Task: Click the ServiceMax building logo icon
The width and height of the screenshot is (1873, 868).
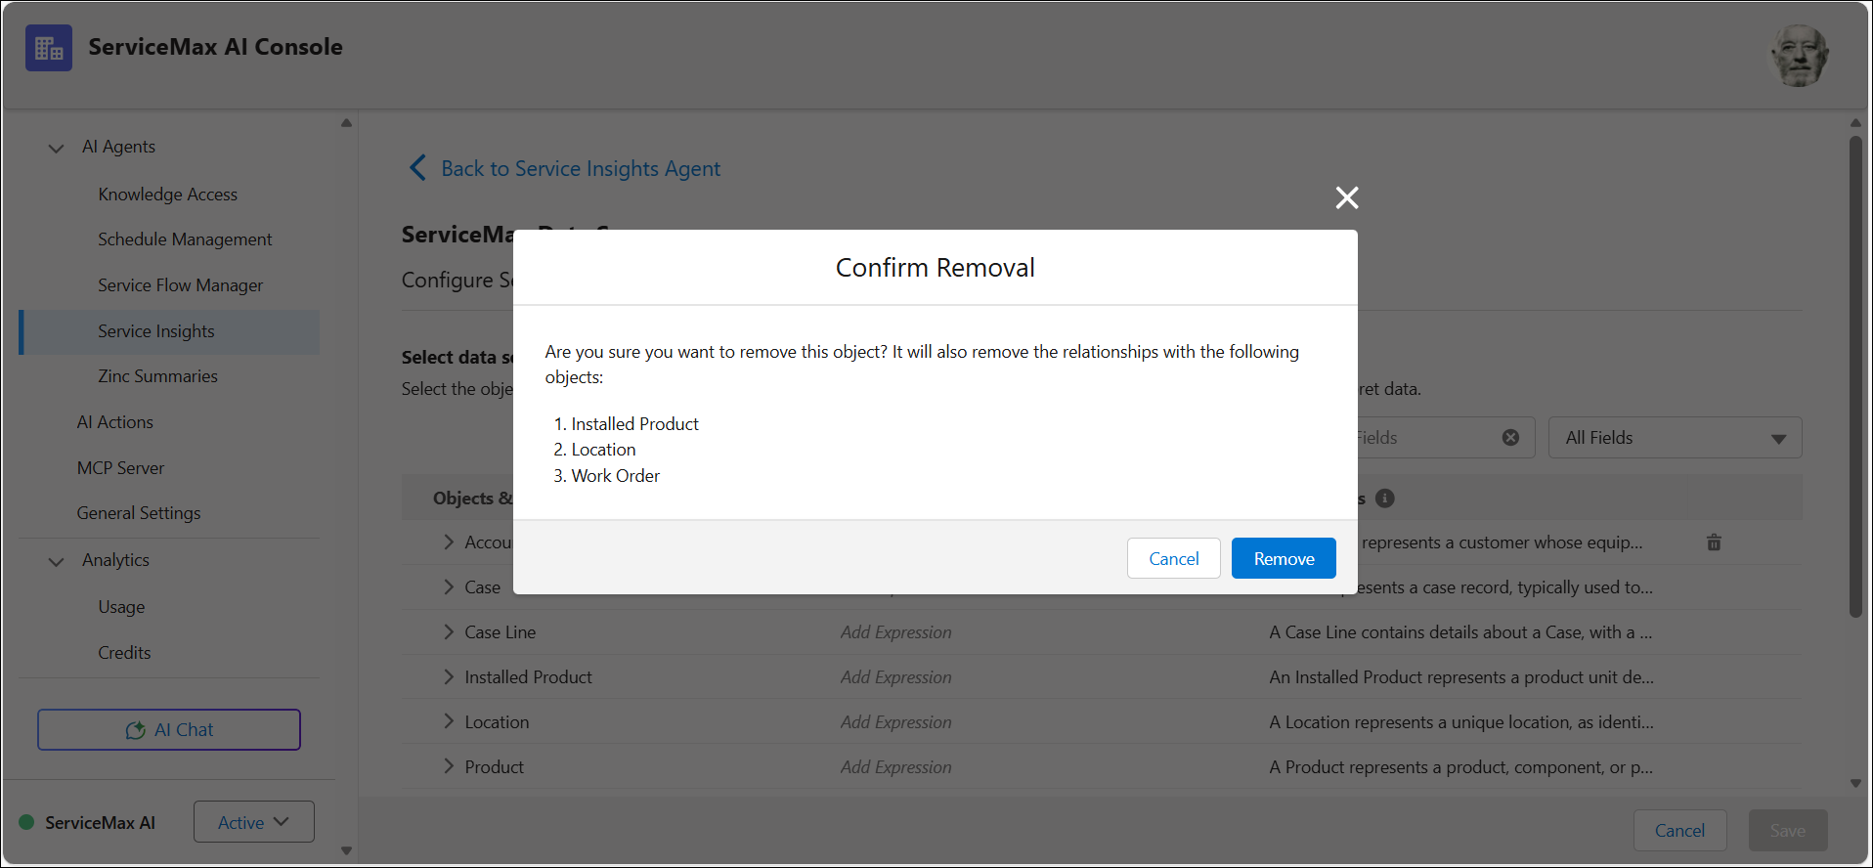Action: (x=49, y=48)
